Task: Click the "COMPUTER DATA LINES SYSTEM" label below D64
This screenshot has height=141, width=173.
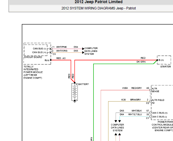Action: click(117, 128)
